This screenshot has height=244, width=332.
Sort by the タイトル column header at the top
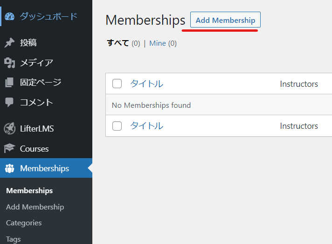pyautogui.click(x=146, y=84)
